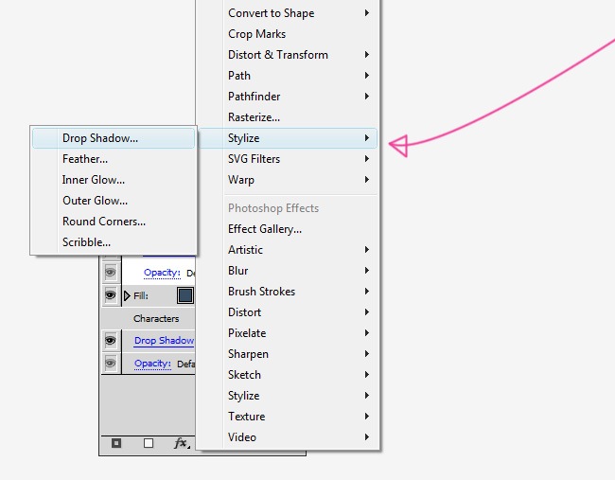
Task: Select Crop Marks menu item
Action: click(288, 34)
